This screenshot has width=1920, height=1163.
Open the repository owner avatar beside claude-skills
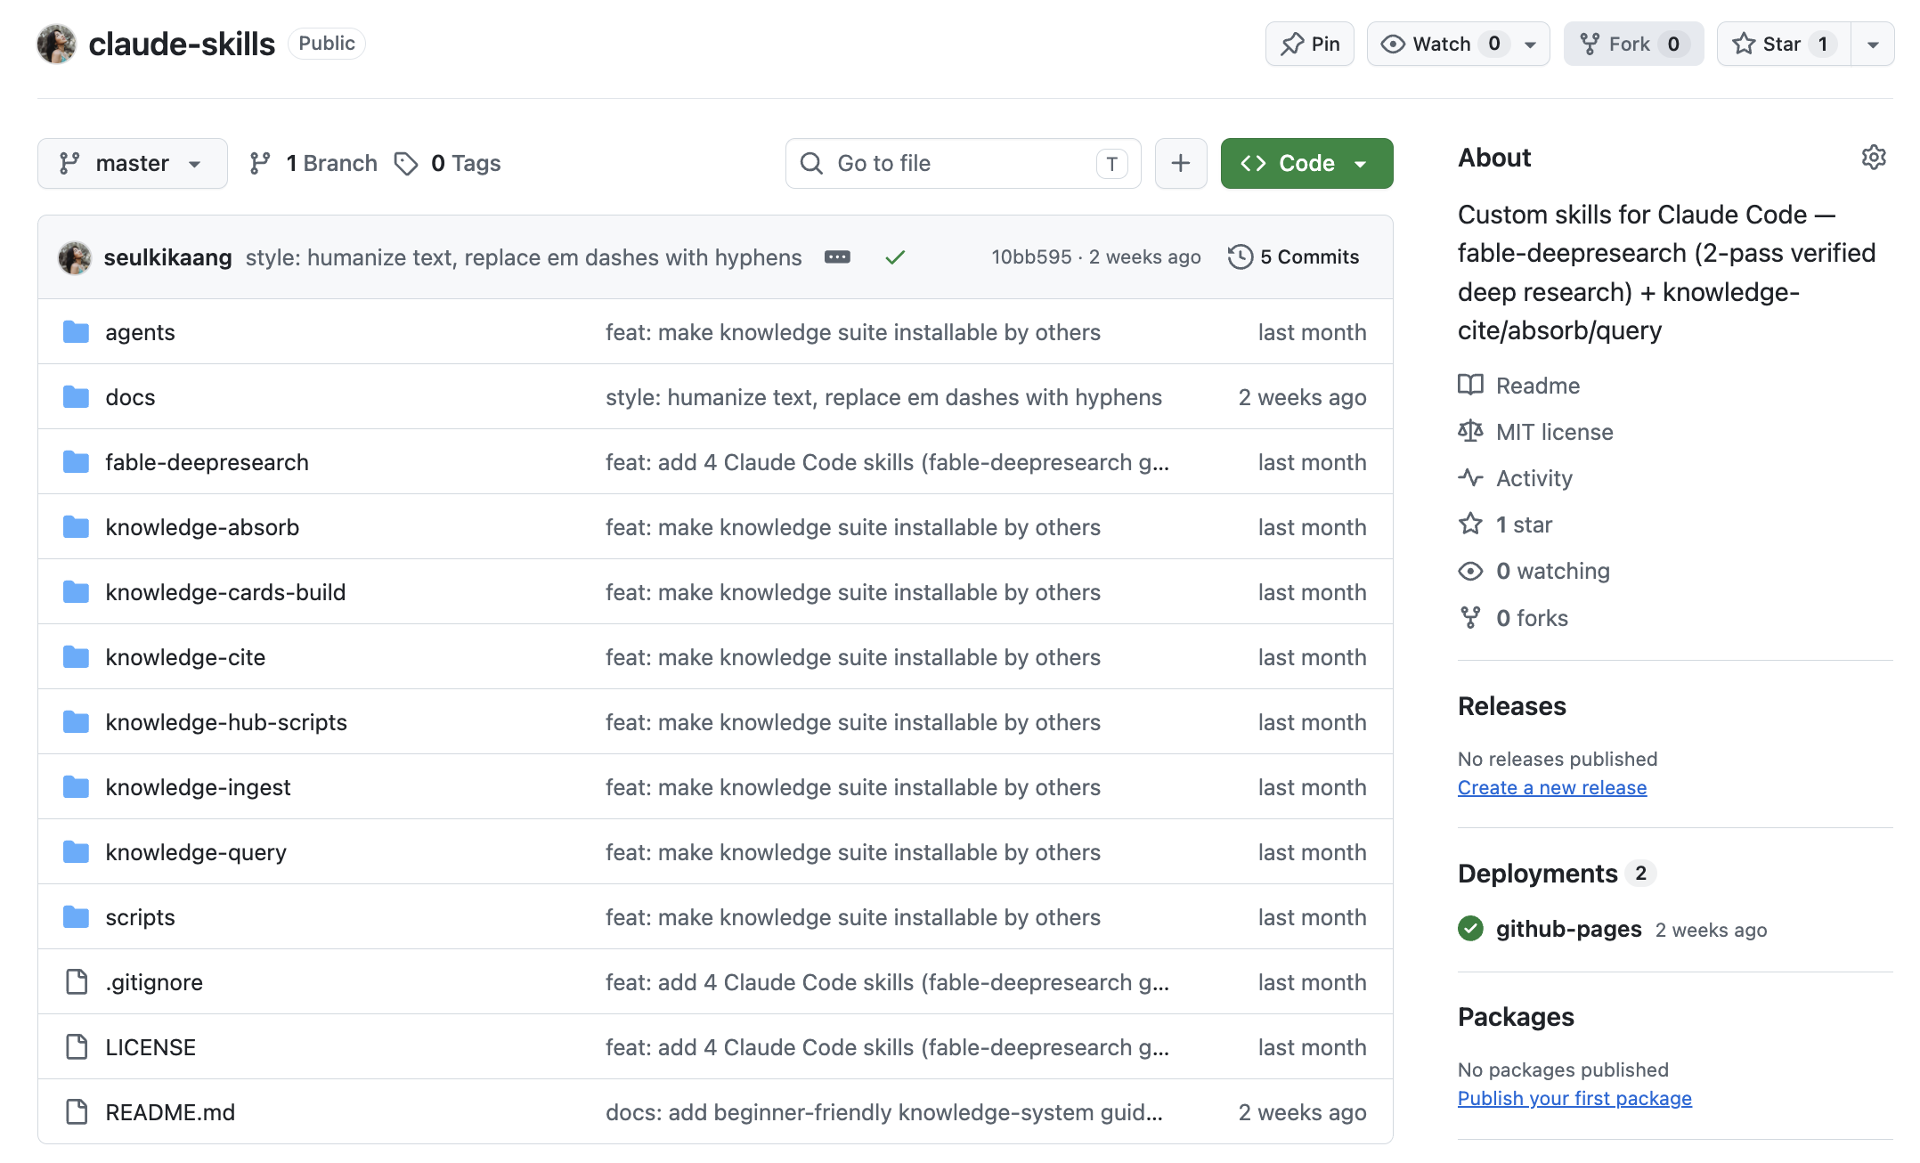tap(56, 44)
